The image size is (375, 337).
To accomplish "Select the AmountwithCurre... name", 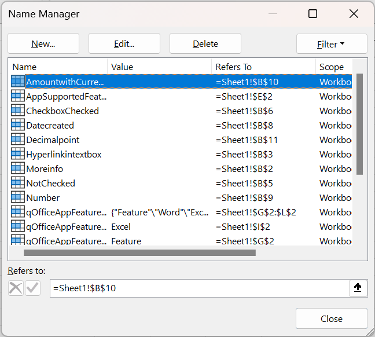I will 65,82.
